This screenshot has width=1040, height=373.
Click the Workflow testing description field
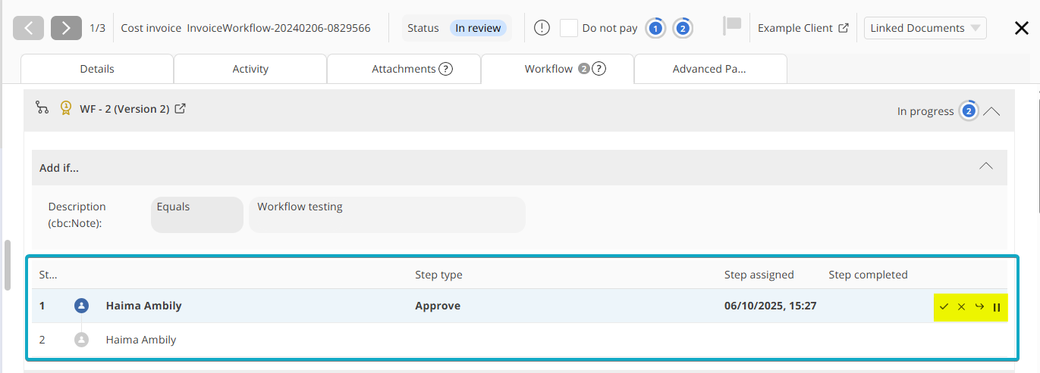click(387, 214)
